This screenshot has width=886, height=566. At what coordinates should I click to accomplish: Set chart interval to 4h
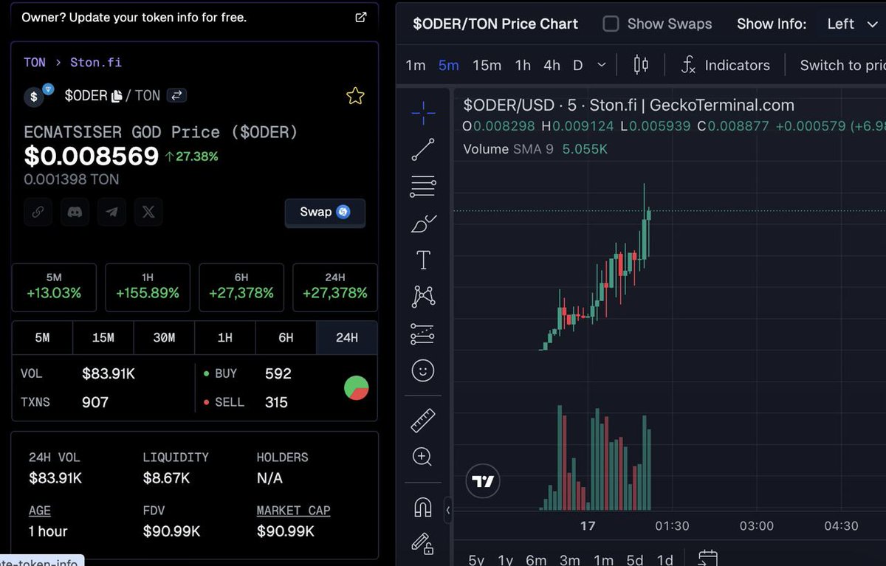tap(552, 65)
